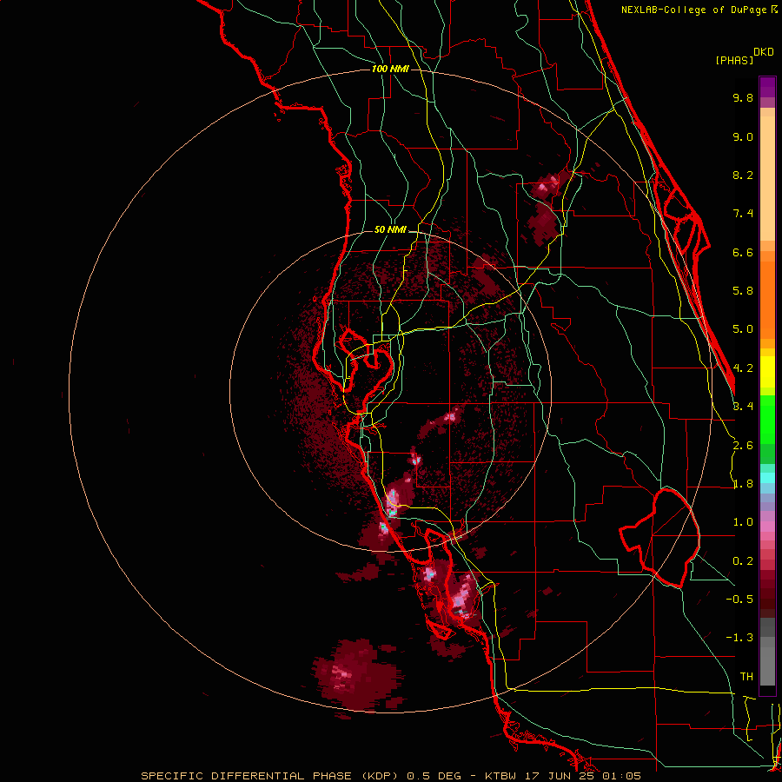This screenshot has height=782, width=782.
Task: Select the 2.6 scale label
Action: click(743, 446)
